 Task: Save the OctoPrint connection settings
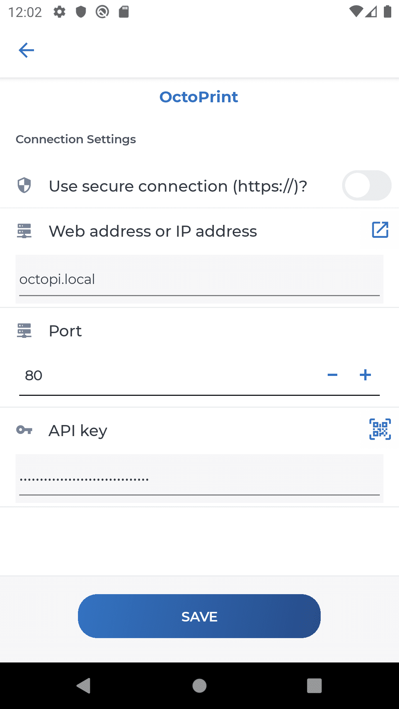[199, 616]
